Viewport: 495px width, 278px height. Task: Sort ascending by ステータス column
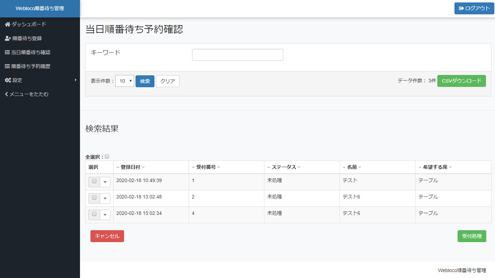coord(269,167)
